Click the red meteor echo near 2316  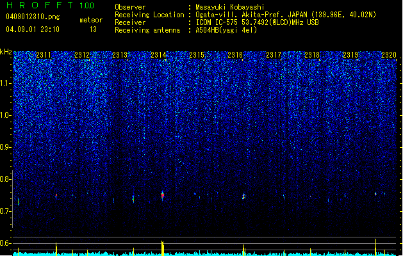pyautogui.click(x=243, y=196)
